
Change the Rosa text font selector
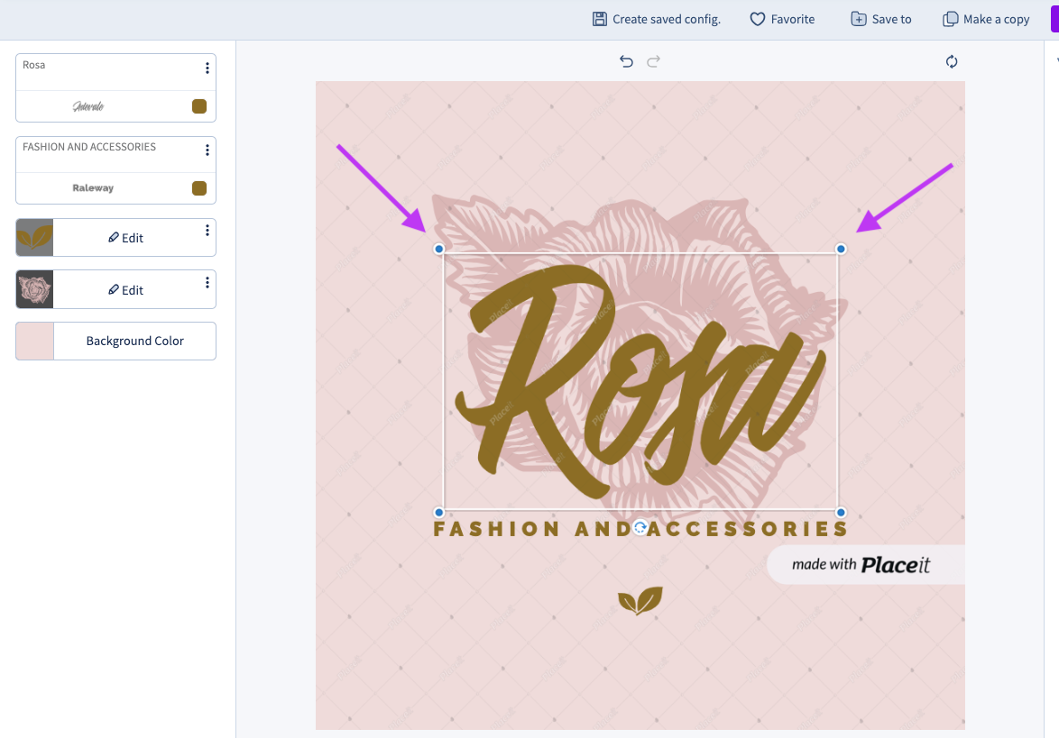click(88, 106)
